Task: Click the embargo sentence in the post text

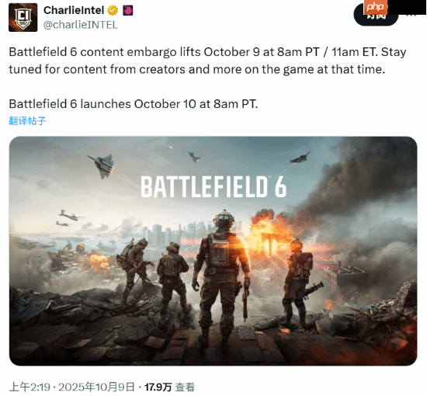Action: click(207, 61)
